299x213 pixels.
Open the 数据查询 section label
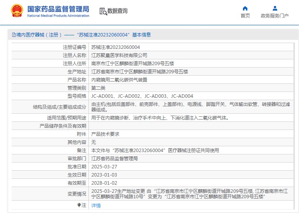coord(118,11)
